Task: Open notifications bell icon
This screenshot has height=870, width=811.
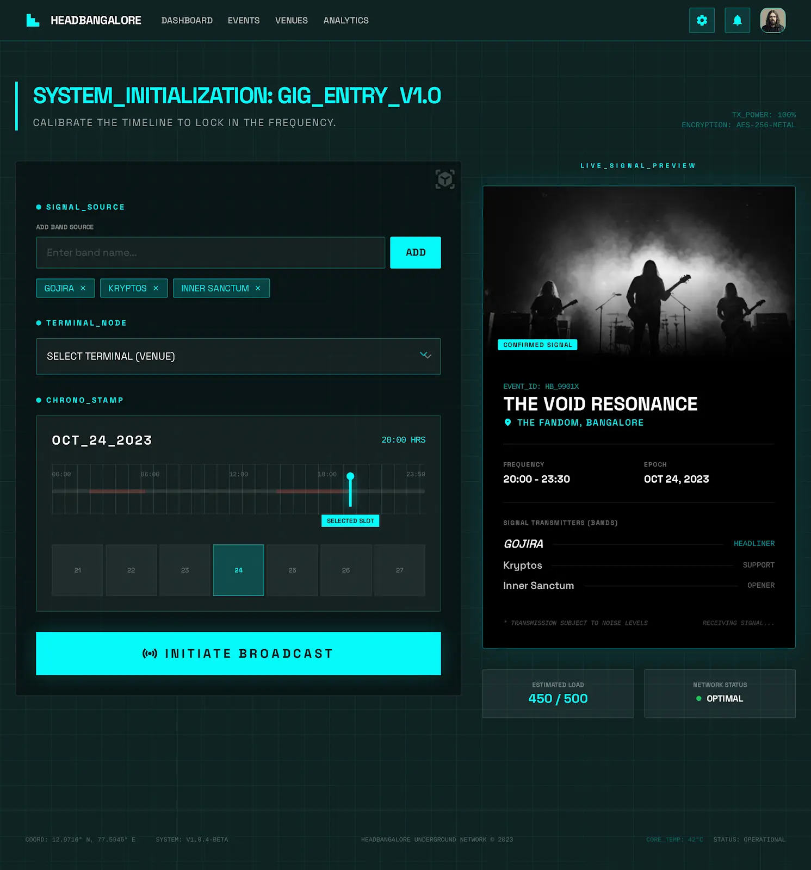Action: pyautogui.click(x=737, y=21)
